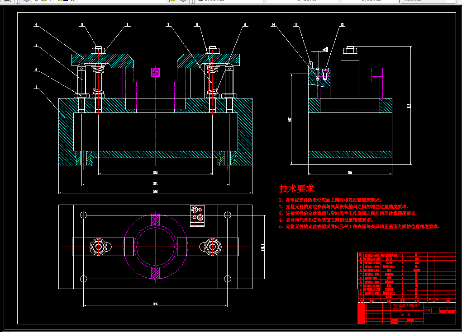Select requirement line 2 mentioning 夹具安装基面
Viewport: 462px width, 332px height.
click(x=344, y=207)
